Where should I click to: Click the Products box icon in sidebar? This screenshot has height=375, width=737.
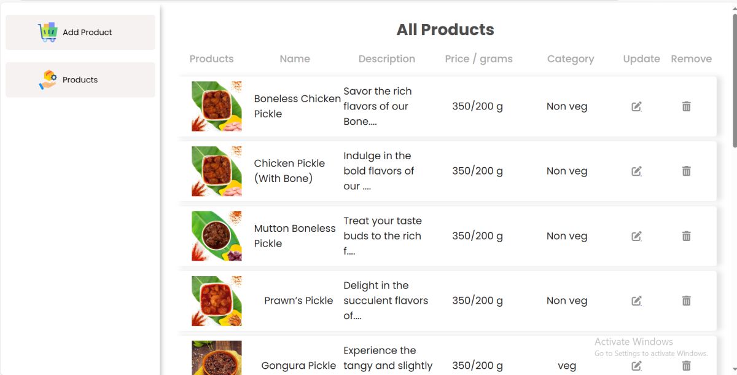(x=47, y=79)
